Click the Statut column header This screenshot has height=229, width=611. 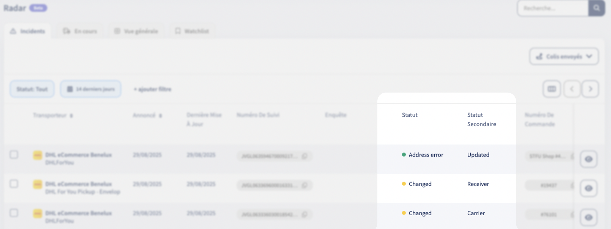tap(410, 115)
